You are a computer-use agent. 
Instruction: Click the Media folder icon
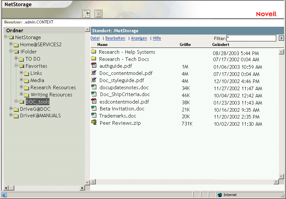pos(27,81)
